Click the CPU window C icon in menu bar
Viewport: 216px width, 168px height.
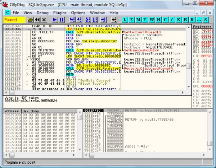(8, 13)
